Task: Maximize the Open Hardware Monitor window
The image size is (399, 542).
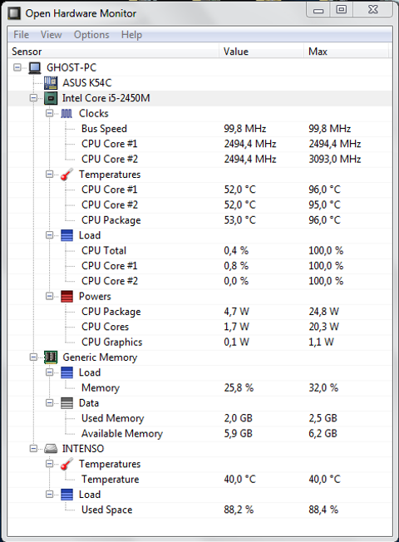Action: tap(342, 10)
